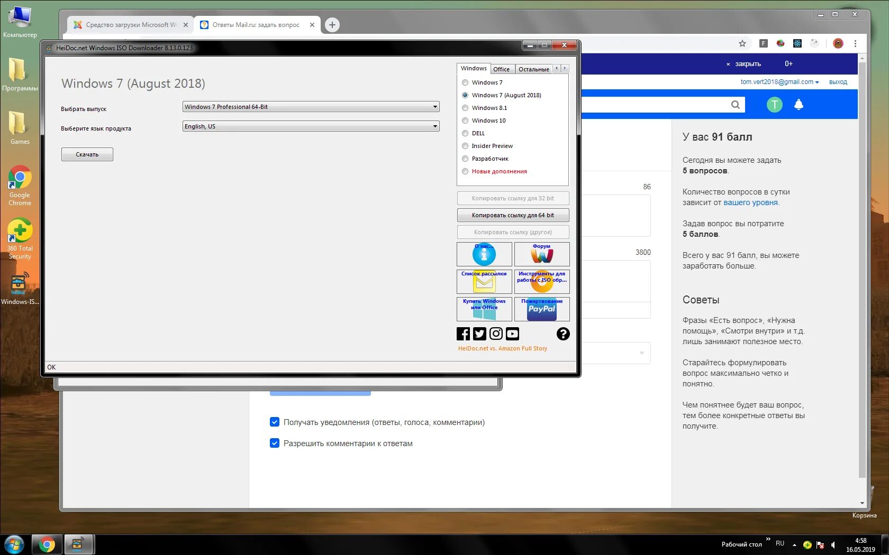Open the Компьютер desktop icon
The width and height of the screenshot is (889, 555).
click(20, 22)
